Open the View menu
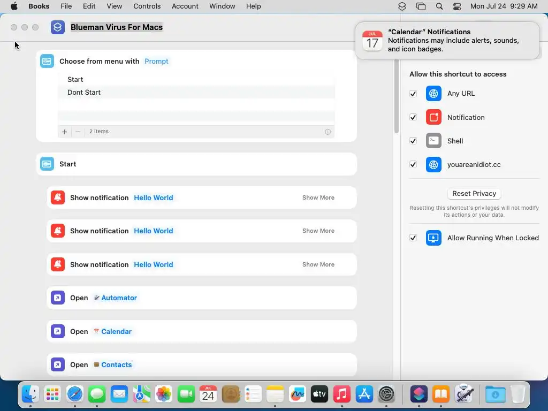The image size is (548, 411). 115,6
